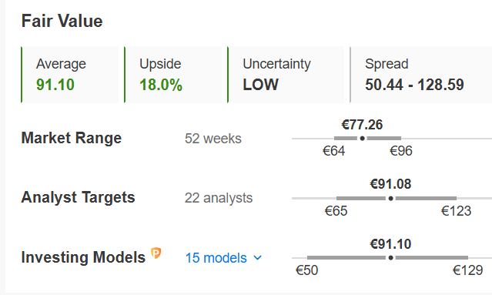
Task: Open the Uncertainty LOW card
Action: click(286, 75)
